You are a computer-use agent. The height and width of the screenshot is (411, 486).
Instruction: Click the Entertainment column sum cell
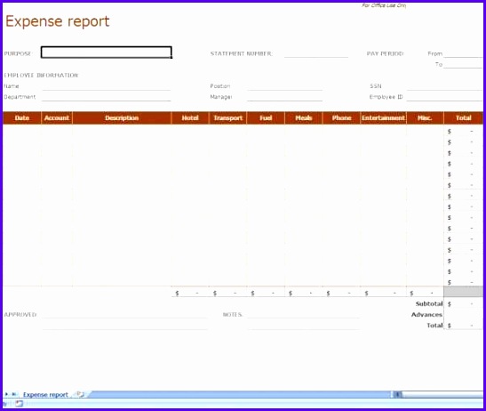[x=383, y=293]
